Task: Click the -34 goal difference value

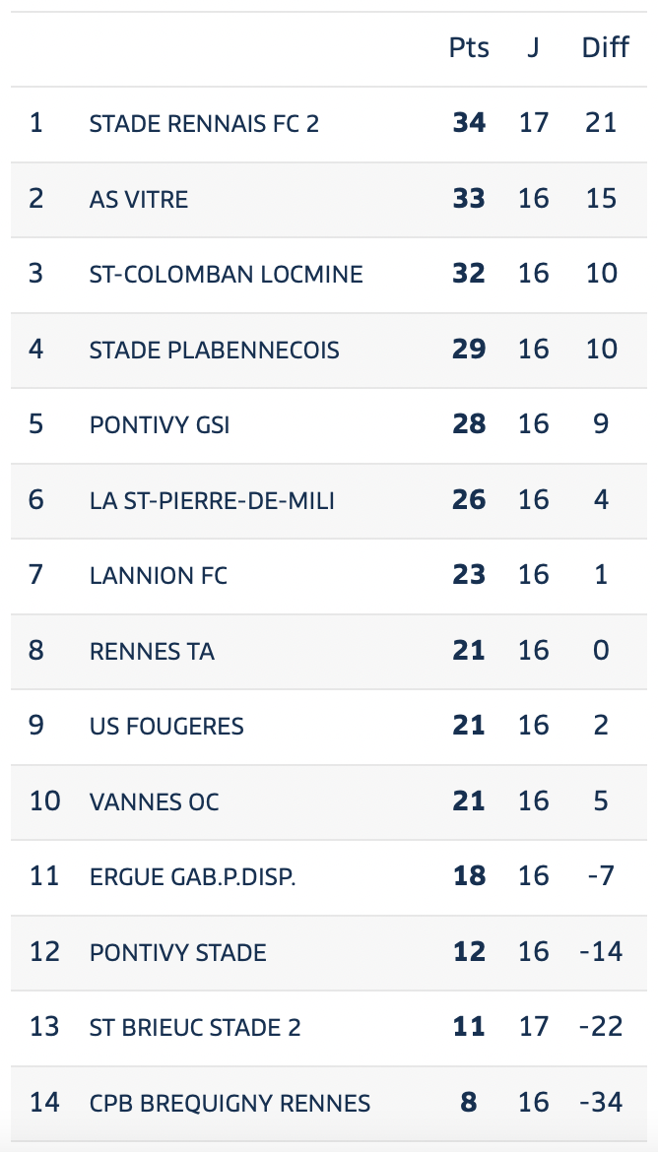Action: click(x=602, y=1102)
